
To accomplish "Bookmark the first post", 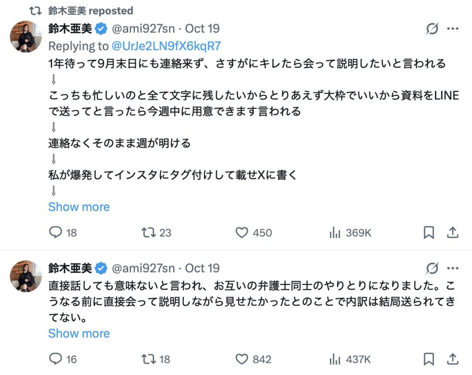I will [429, 233].
